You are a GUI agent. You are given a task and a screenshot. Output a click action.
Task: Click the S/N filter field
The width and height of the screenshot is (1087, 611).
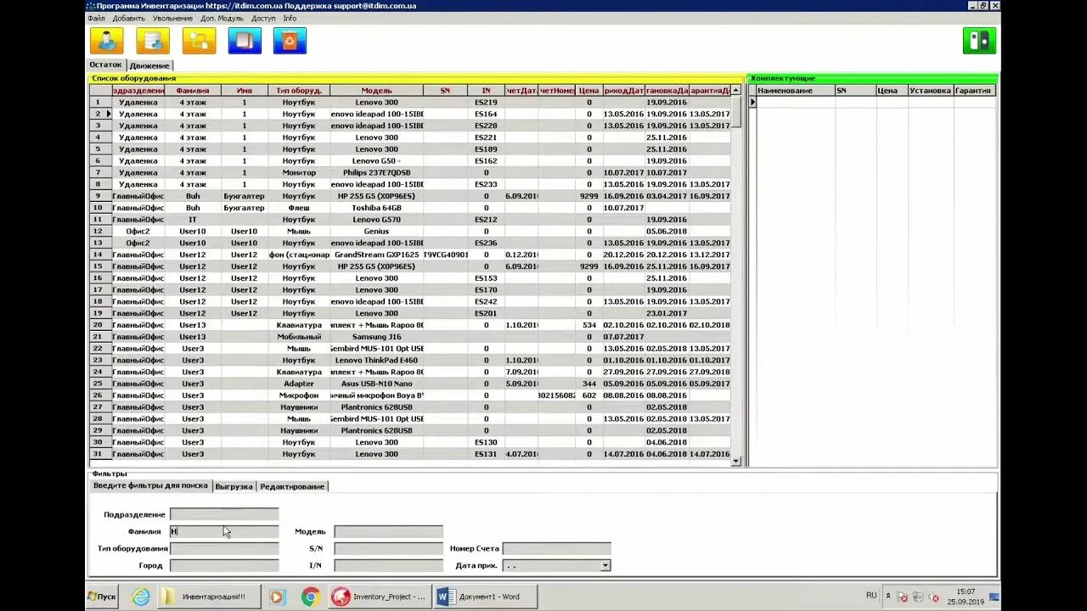pyautogui.click(x=388, y=548)
